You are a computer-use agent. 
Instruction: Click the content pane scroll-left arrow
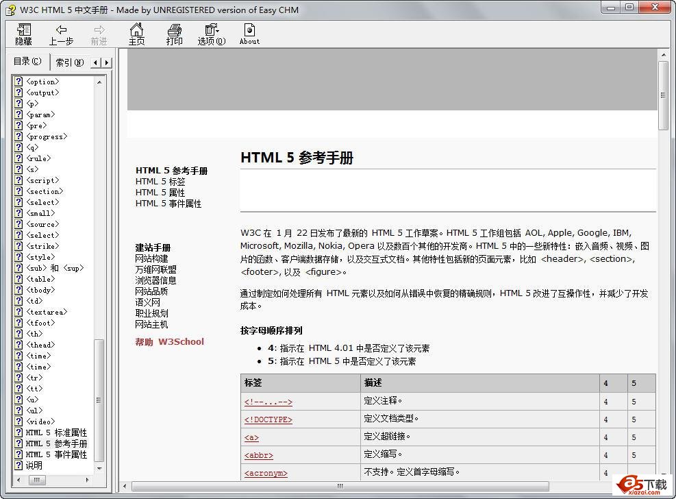click(125, 486)
